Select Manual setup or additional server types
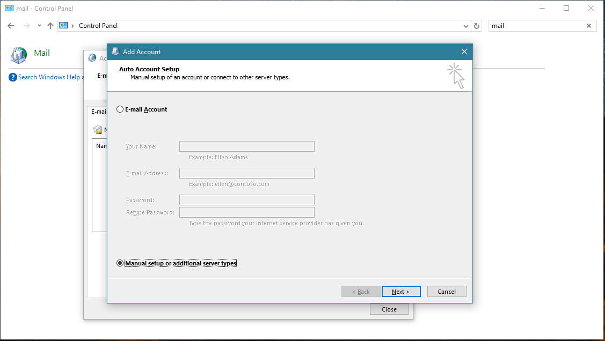This screenshot has height=341, width=605. 120,263
